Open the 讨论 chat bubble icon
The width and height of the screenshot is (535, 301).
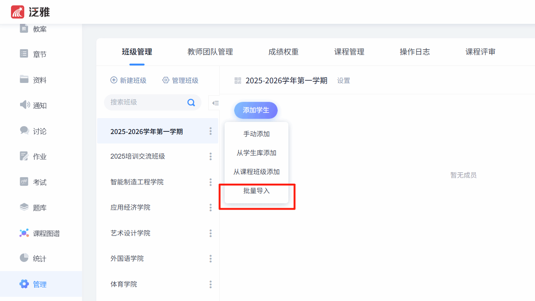[x=24, y=131]
